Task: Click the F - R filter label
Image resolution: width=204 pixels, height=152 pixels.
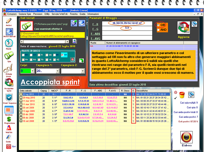Action: [x=95, y=24]
